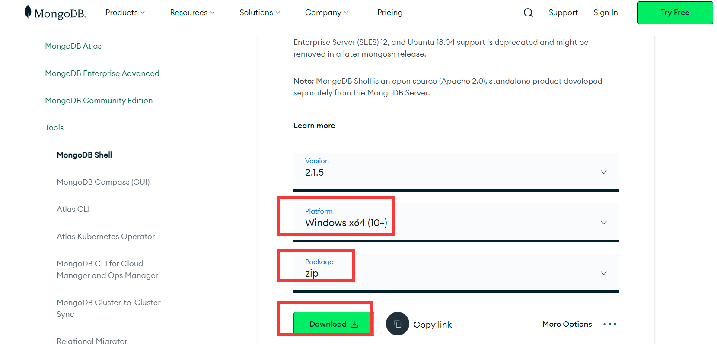Go to MongoDB Enterprise Advanced
The image size is (717, 344).
click(x=102, y=73)
